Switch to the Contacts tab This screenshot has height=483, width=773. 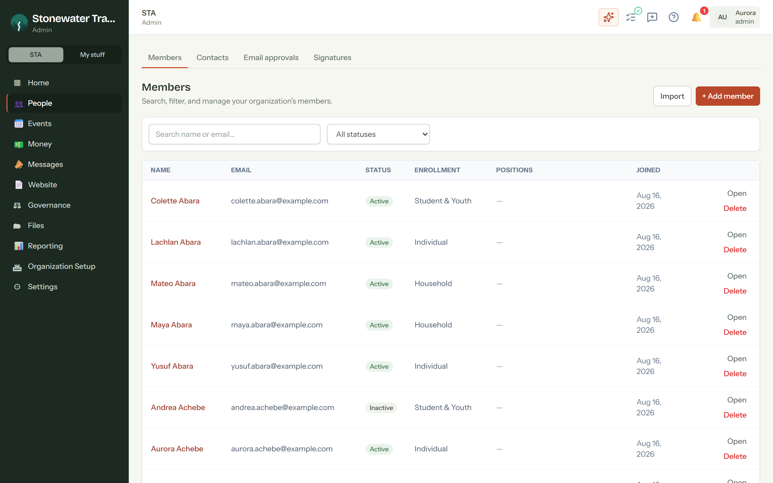point(212,57)
